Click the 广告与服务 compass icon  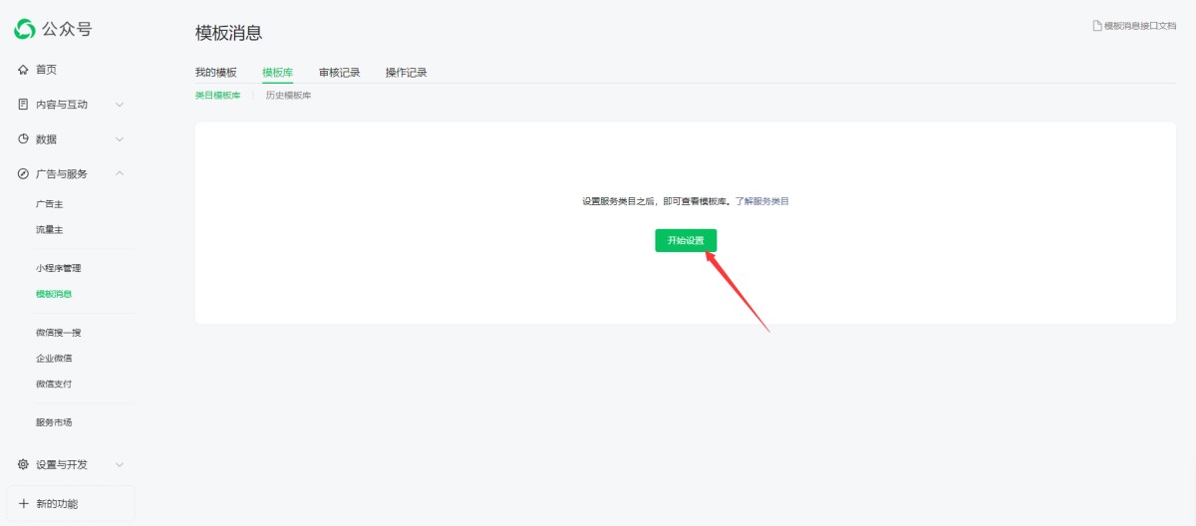point(23,174)
